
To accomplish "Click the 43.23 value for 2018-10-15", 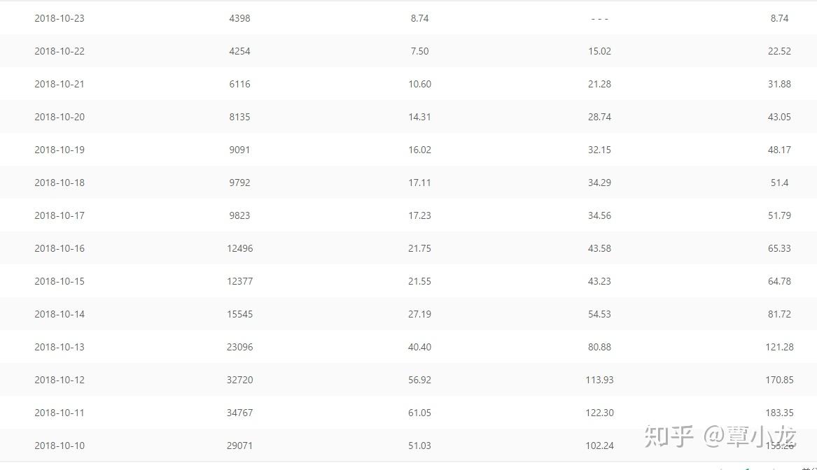I will (x=599, y=281).
